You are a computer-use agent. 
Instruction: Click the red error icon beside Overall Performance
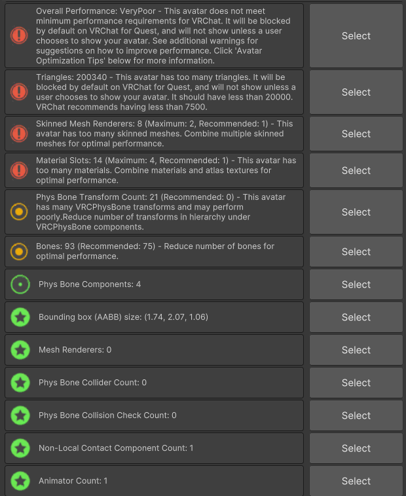click(19, 35)
